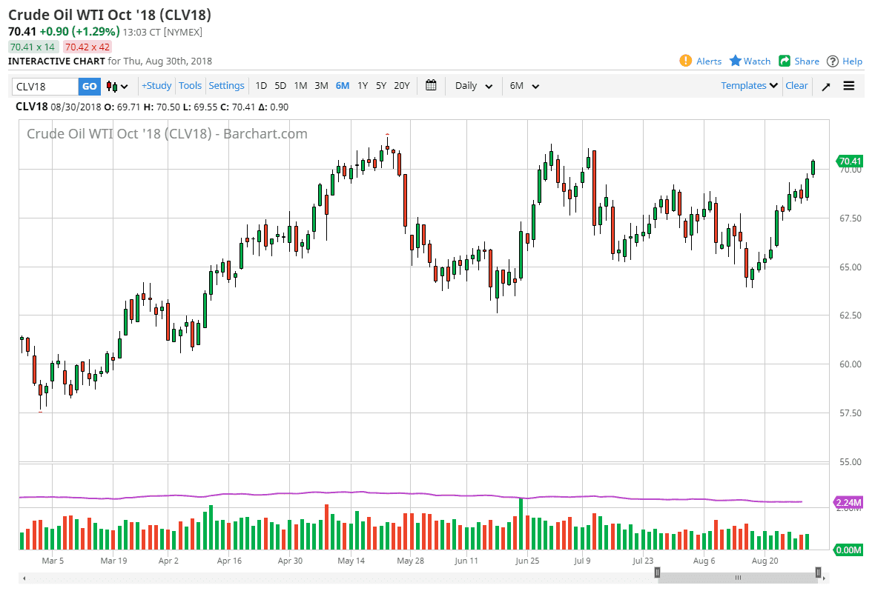Activate the 5Y timeframe
875x591 pixels.
380,86
